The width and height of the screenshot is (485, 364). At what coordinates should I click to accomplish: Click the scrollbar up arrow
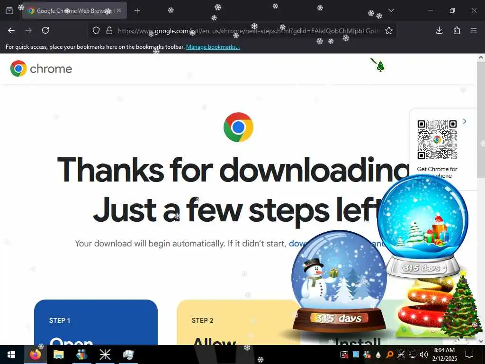tap(481, 57)
